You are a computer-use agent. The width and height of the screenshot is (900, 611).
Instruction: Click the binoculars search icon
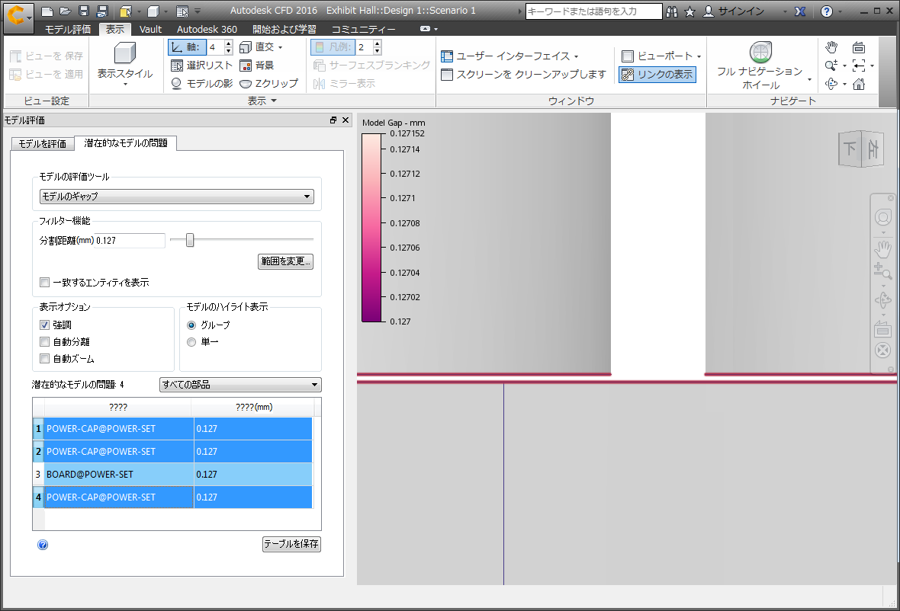pos(671,11)
